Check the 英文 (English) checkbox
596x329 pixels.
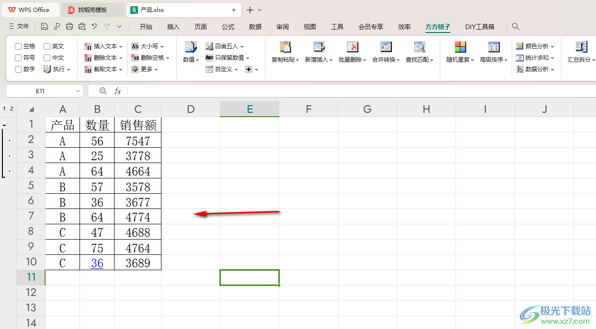(47, 46)
